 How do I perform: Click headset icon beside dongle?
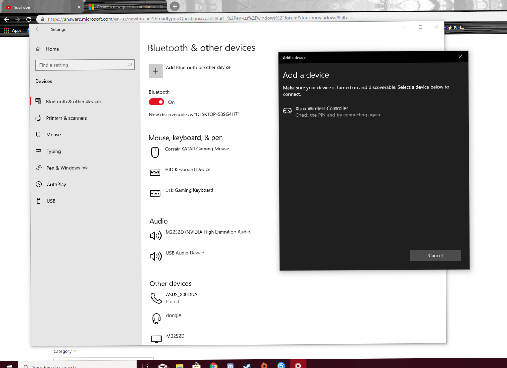click(x=156, y=319)
